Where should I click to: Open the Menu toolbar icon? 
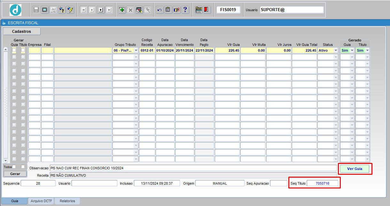[199, 10]
